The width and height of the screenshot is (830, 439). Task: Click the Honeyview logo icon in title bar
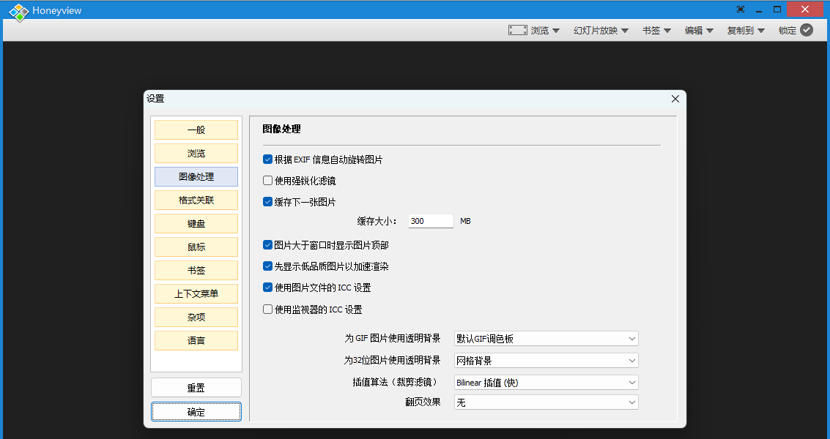[18, 11]
